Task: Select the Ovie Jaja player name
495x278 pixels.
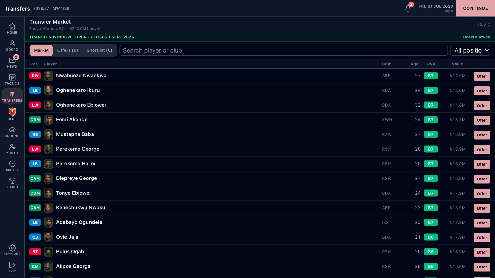Action: [67, 237]
